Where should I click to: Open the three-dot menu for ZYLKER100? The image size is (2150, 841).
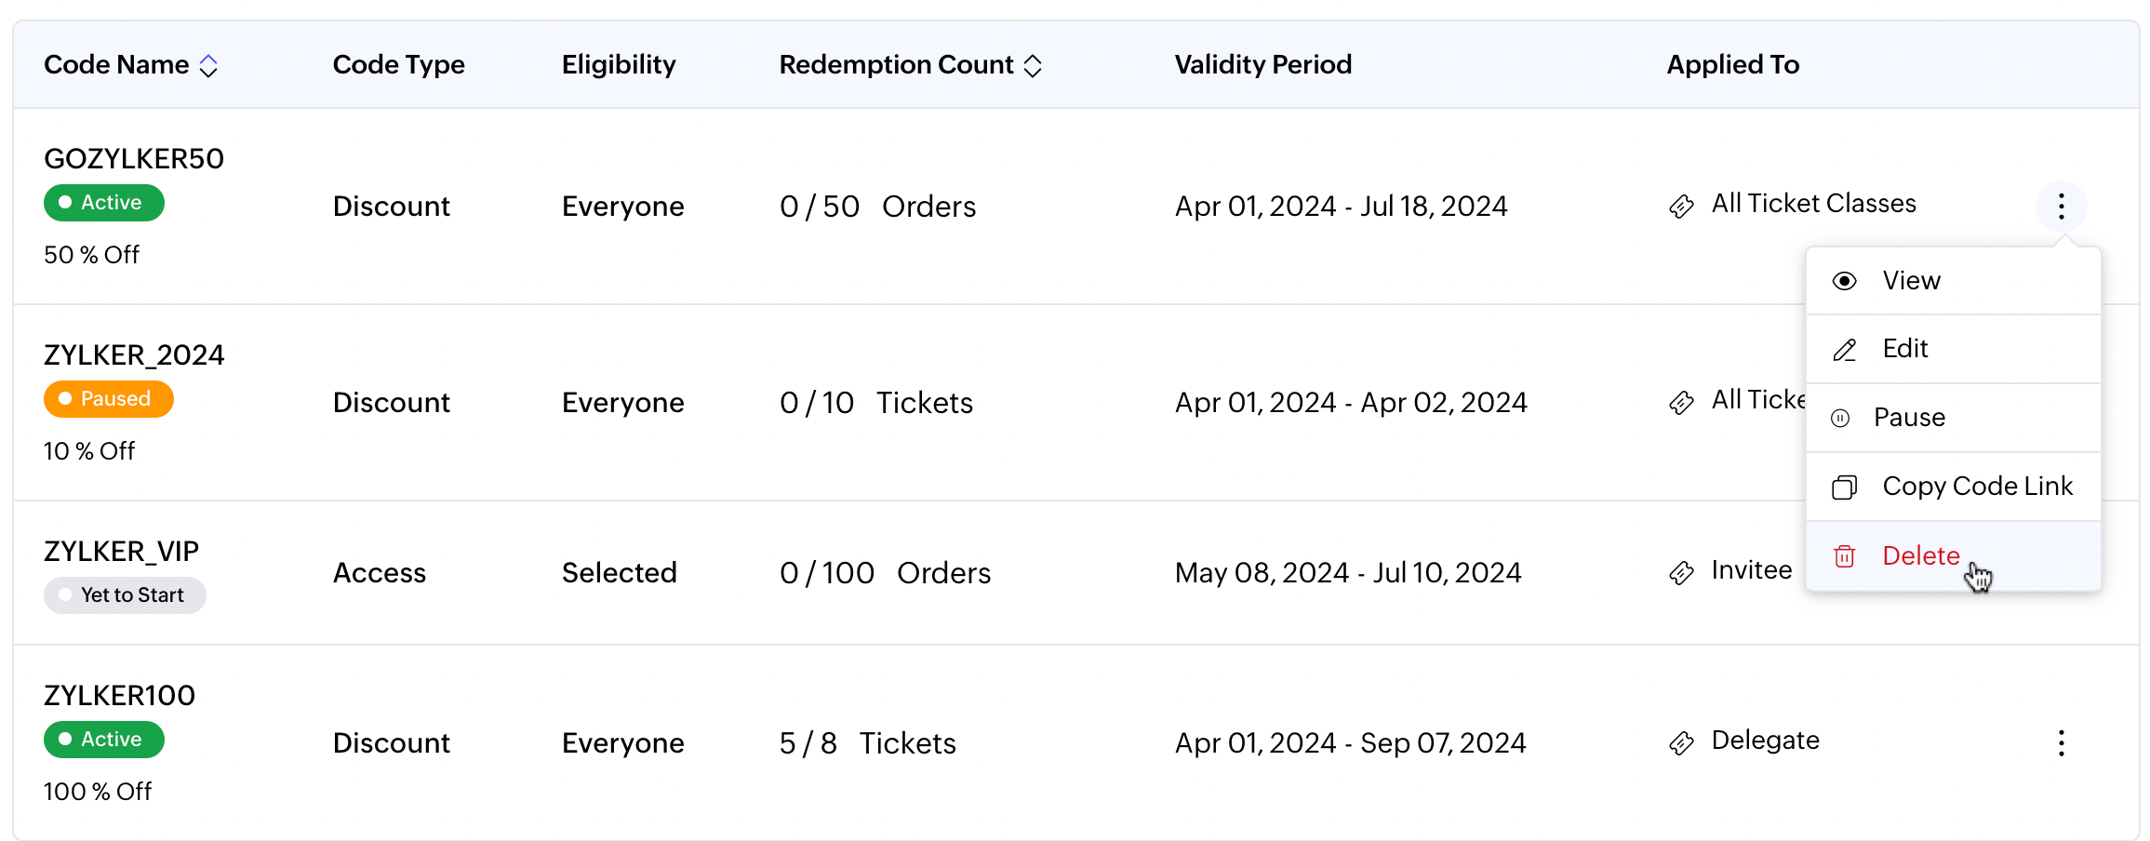(2061, 742)
